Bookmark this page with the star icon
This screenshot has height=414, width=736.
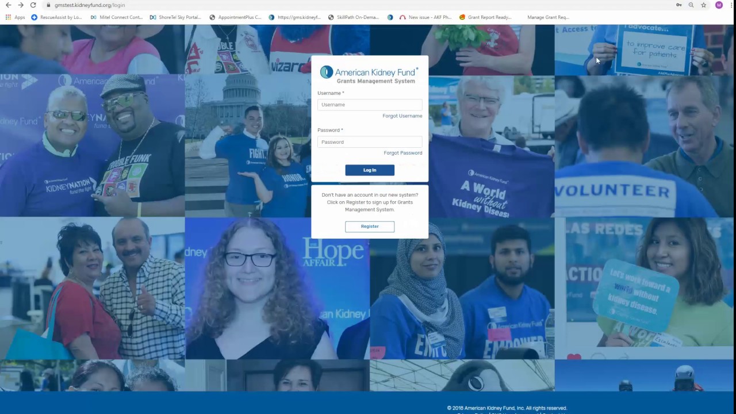(703, 5)
